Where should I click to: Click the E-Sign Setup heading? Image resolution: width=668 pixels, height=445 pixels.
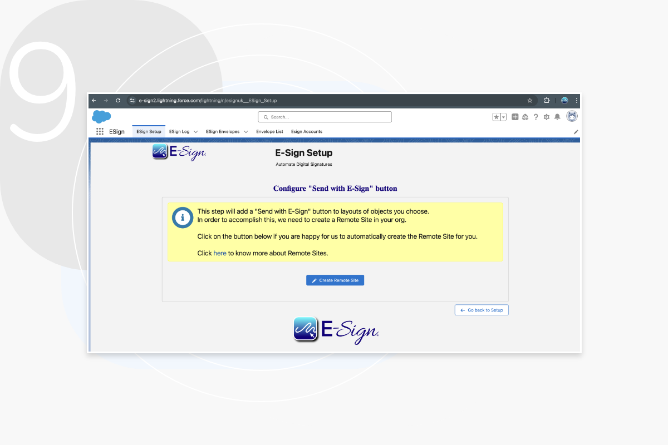point(304,153)
